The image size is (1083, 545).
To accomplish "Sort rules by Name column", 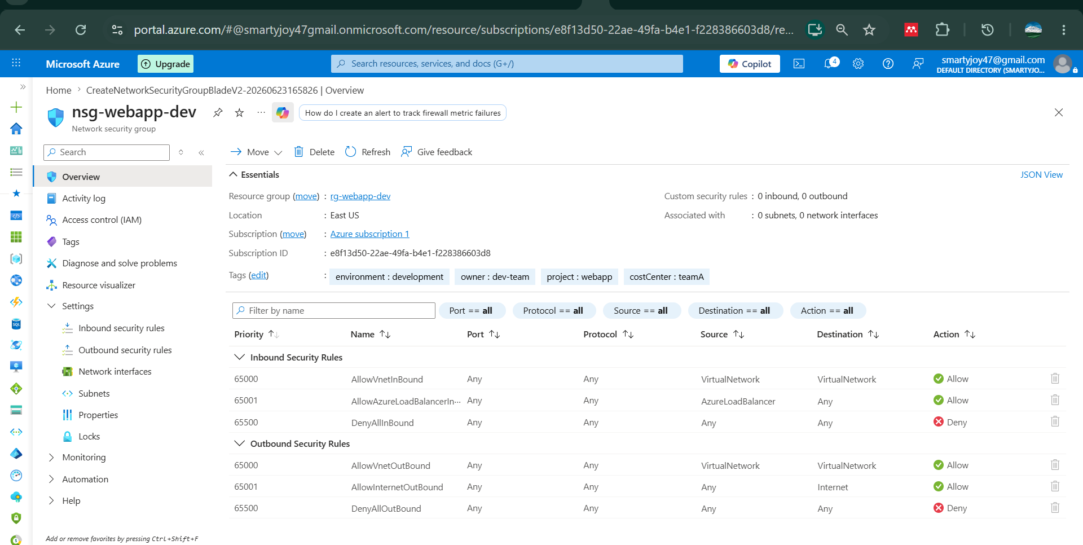I will click(371, 334).
